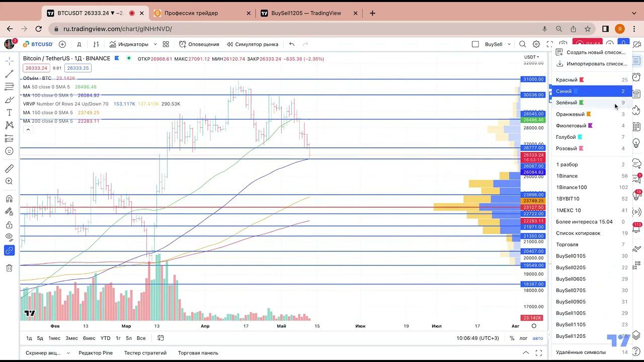Open a new browser tab with plus
The image size is (644, 362).
[372, 13]
